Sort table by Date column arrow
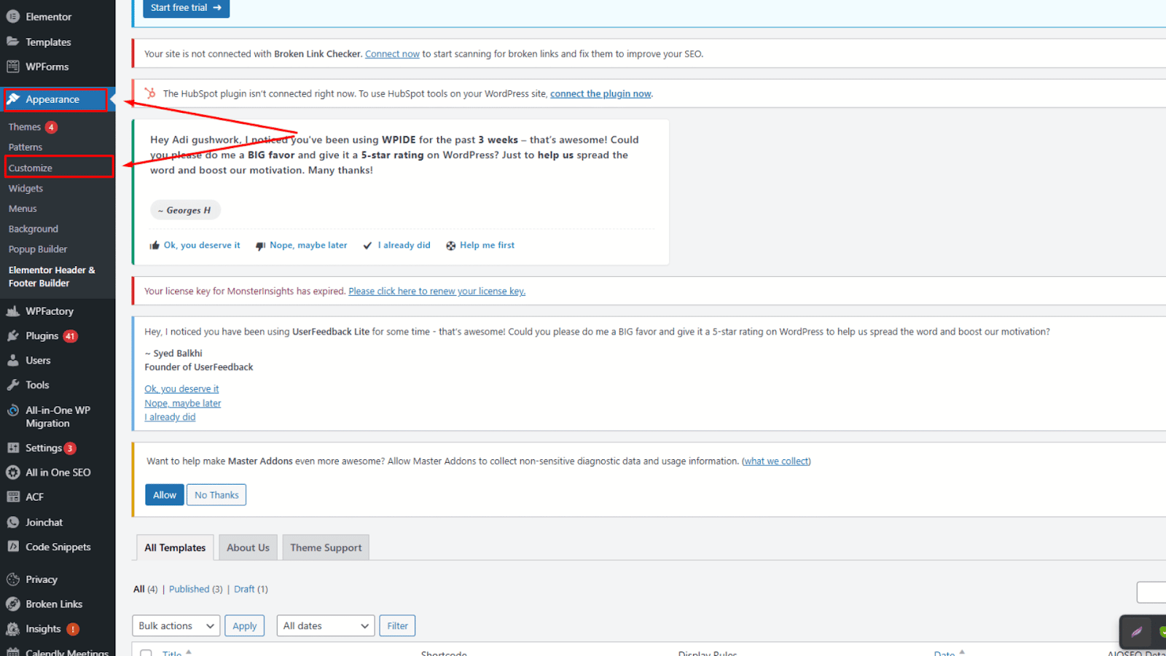 coord(962,652)
